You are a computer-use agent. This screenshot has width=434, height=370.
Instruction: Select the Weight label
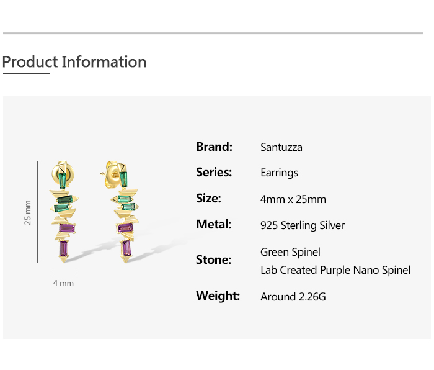(x=218, y=296)
